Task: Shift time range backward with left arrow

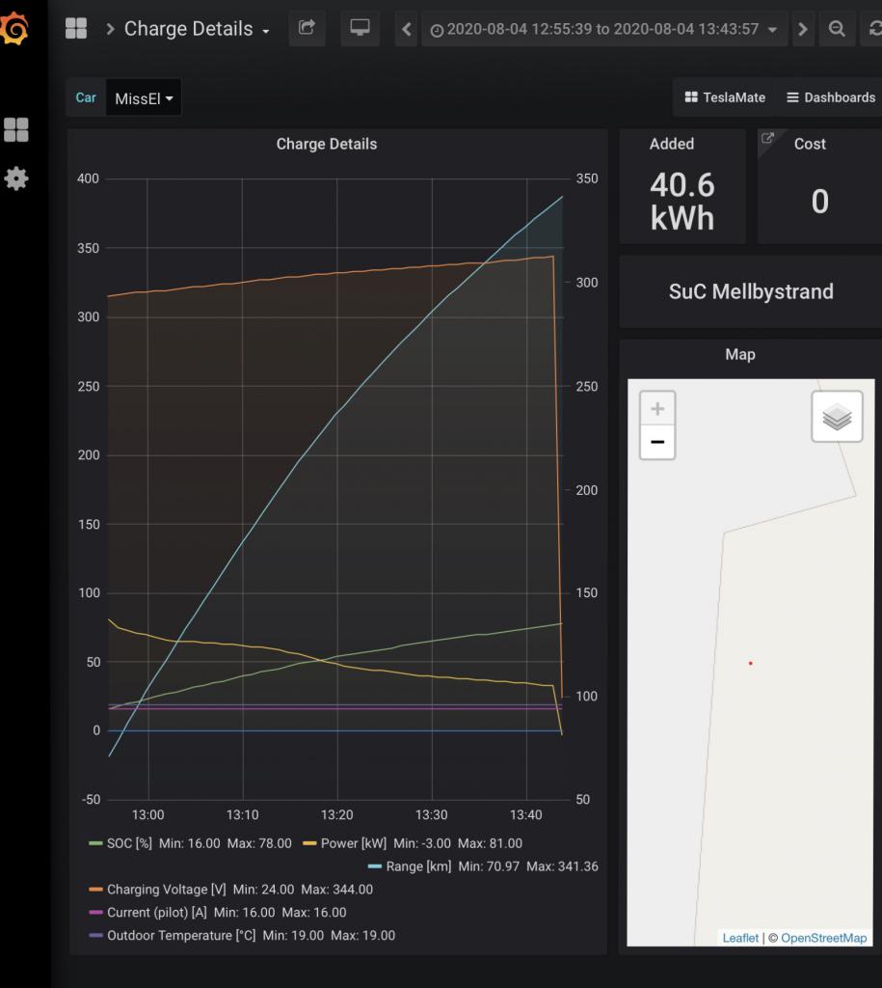Action: (x=407, y=29)
